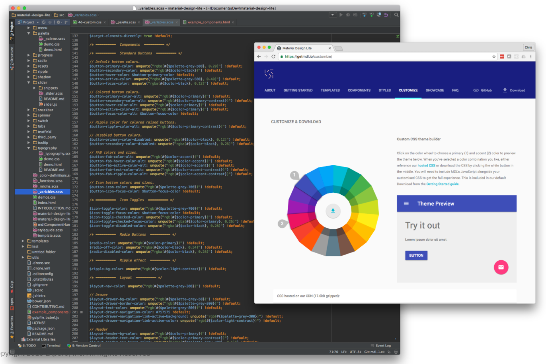Close the Material Design Lite browser tab
Screen dimensions: 546x364
(330, 48)
